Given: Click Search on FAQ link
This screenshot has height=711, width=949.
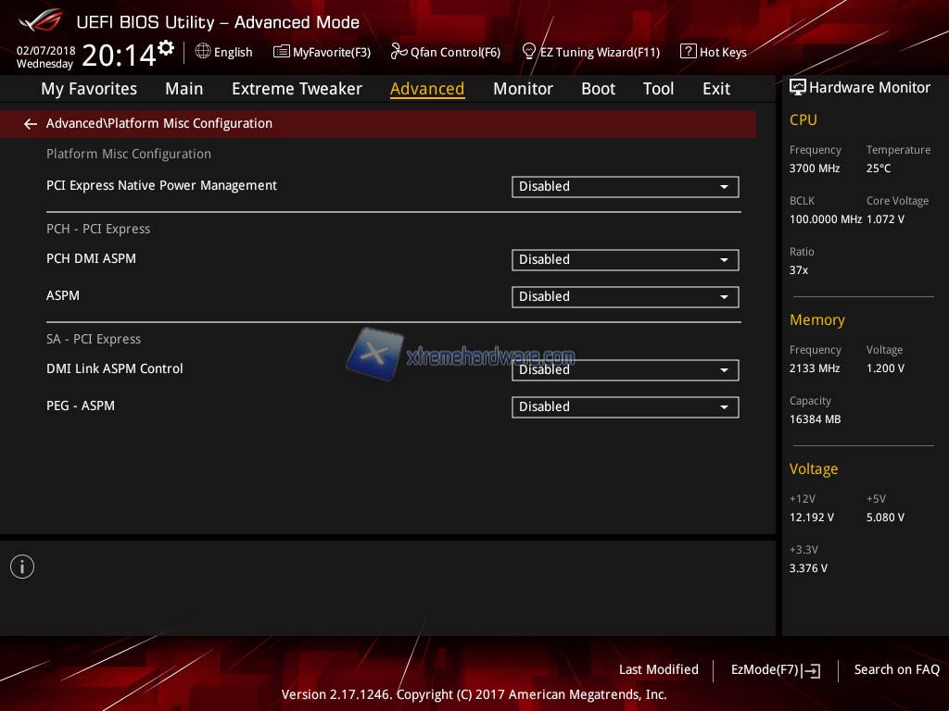Looking at the screenshot, I should coord(896,669).
